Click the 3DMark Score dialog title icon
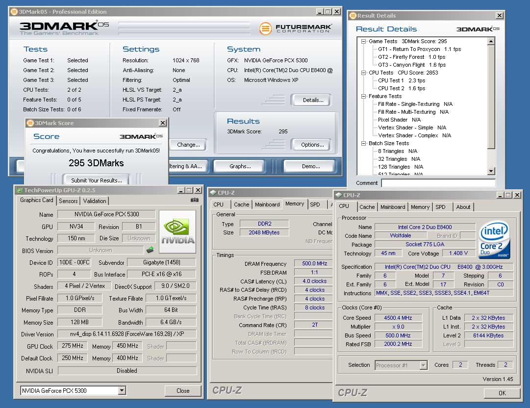The image size is (530, 408). (30, 123)
